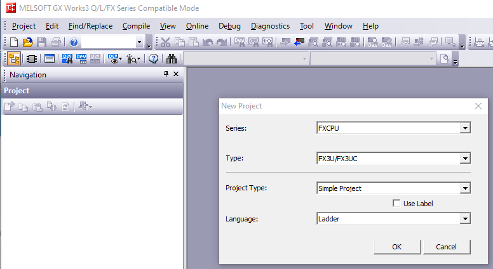The height and width of the screenshot is (269, 493).
Task: Open a project with the folder icon
Action: click(28, 42)
